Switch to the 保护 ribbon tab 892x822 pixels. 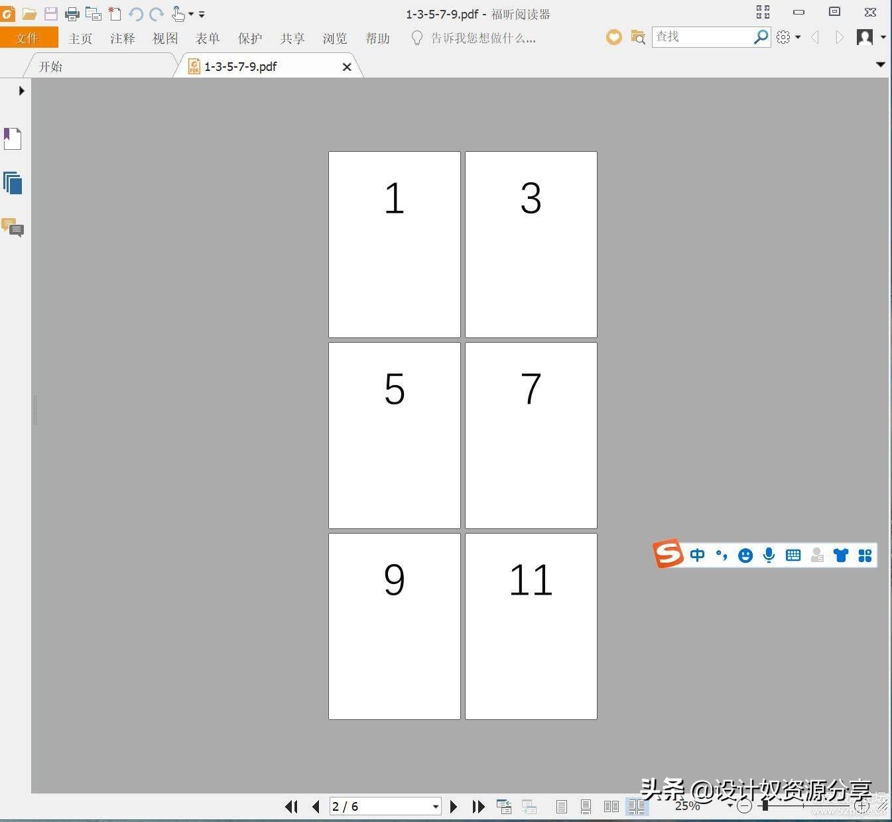pos(250,38)
